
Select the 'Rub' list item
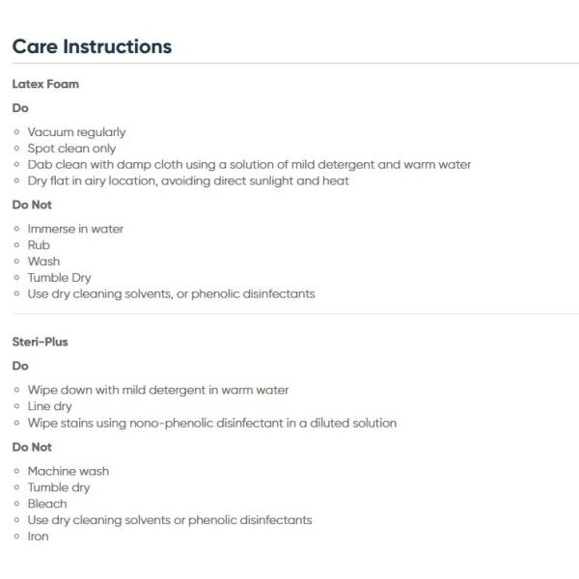point(39,245)
